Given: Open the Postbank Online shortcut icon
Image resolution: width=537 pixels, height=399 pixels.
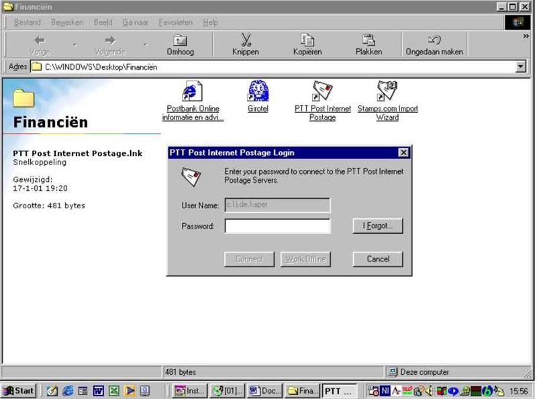Looking at the screenshot, I should [192, 91].
